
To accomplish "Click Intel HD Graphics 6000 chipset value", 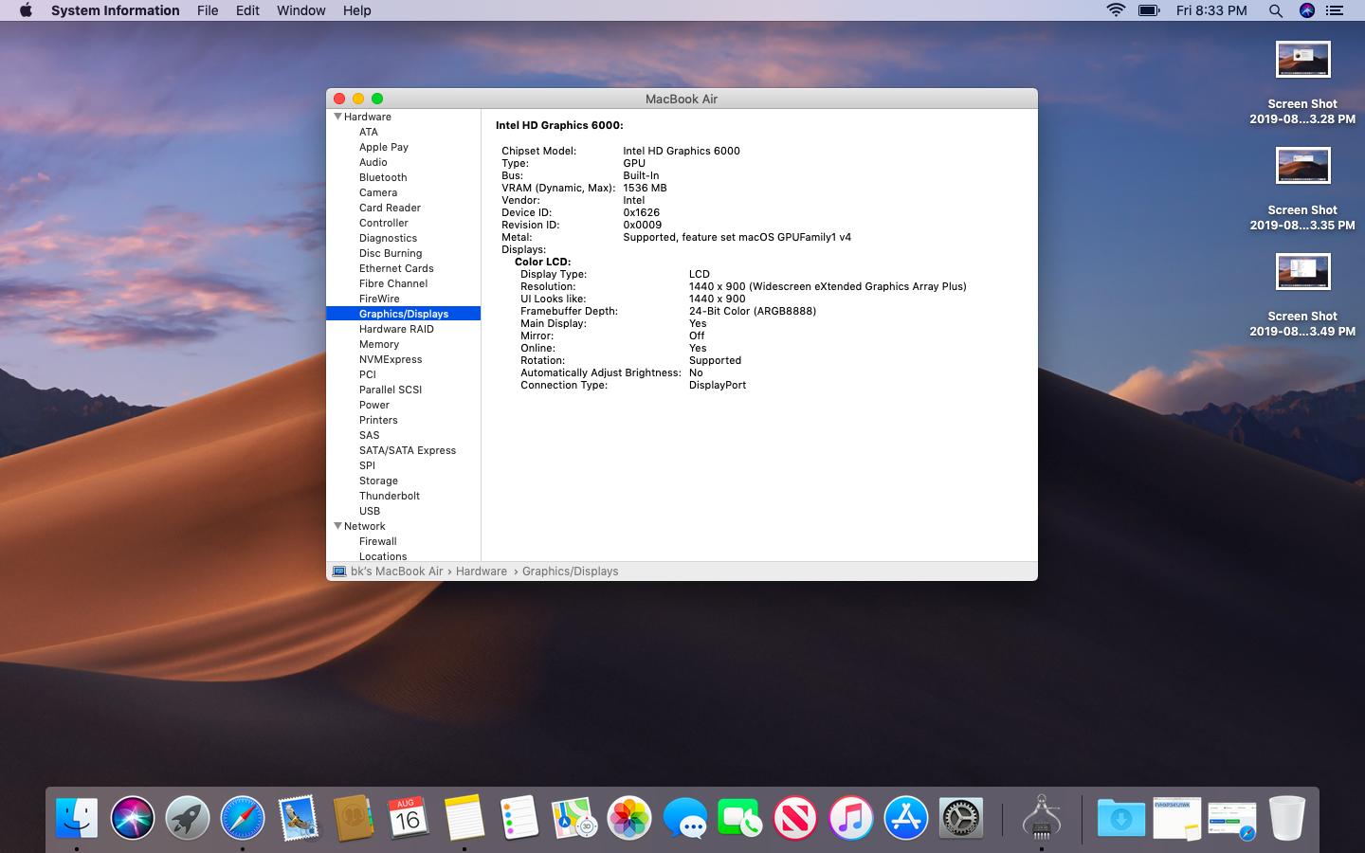I will pyautogui.click(x=682, y=151).
